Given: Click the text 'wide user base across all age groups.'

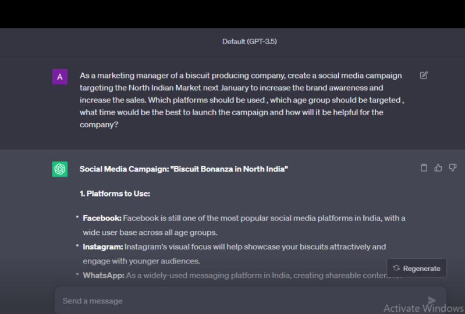Looking at the screenshot, I should pyautogui.click(x=150, y=233).
